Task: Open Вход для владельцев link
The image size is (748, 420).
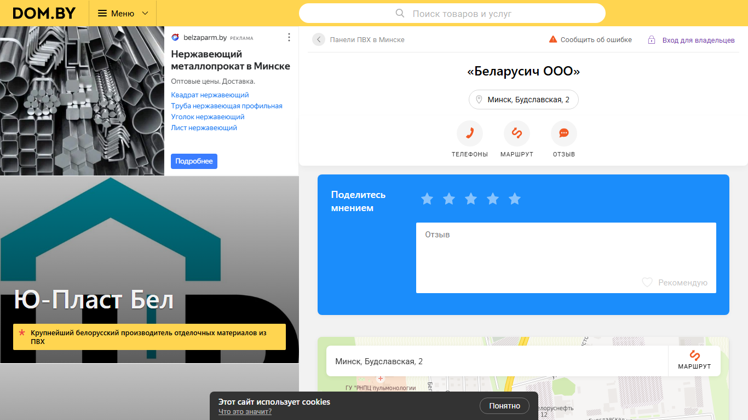Action: point(698,40)
